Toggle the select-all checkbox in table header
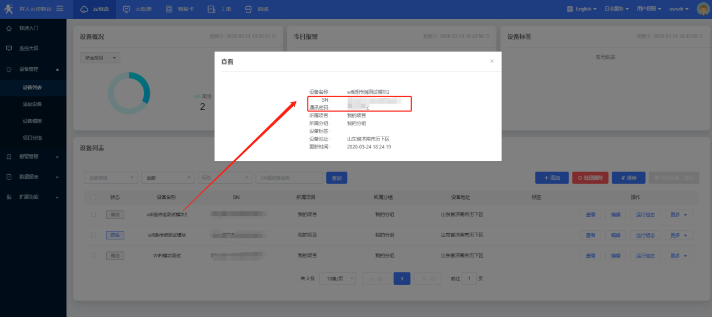Image resolution: width=712 pixels, height=317 pixels. pos(93,197)
